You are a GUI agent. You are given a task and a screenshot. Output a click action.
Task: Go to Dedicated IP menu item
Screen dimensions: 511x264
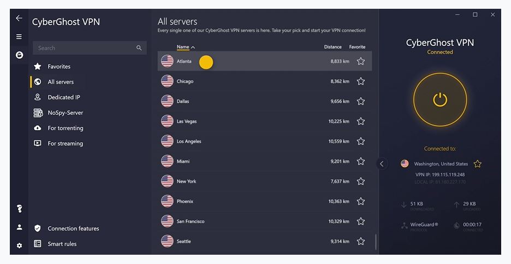[x=63, y=97]
